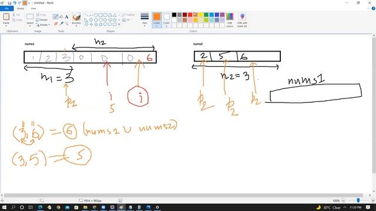This screenshot has height=211, width=376.
Task: Select the Eraser tool
Action: pos(56,23)
